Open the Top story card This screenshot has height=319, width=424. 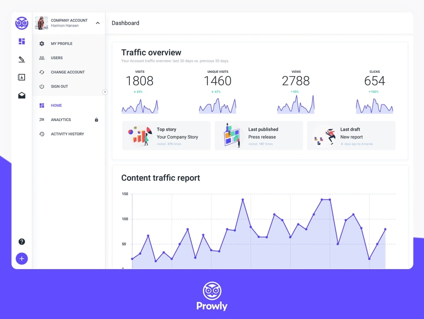tap(166, 136)
